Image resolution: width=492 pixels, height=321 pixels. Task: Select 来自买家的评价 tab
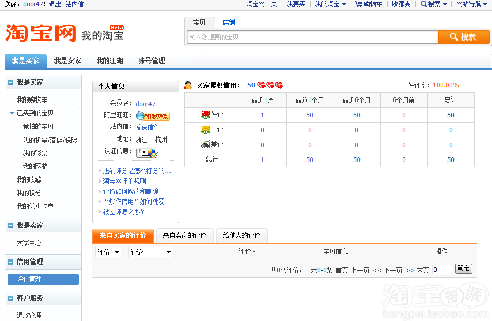tap(123, 235)
